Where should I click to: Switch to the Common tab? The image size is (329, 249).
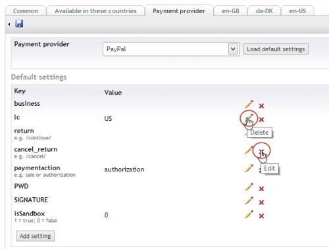26,11
